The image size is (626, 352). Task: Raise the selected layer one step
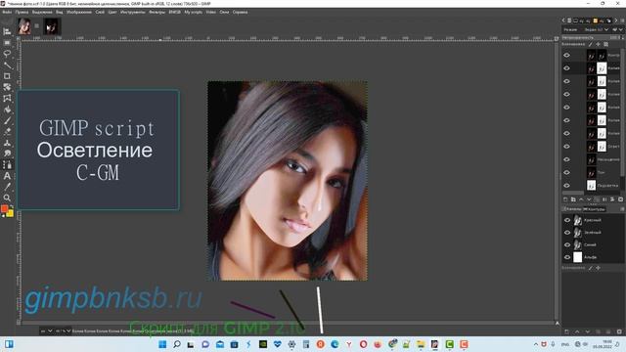coord(581,199)
